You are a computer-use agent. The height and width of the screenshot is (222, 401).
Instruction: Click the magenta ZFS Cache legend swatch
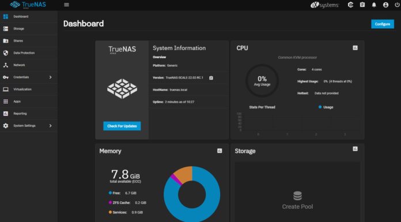[110, 202]
